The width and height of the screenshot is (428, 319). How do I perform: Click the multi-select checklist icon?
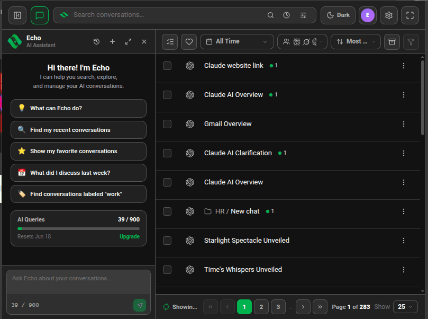pos(170,41)
